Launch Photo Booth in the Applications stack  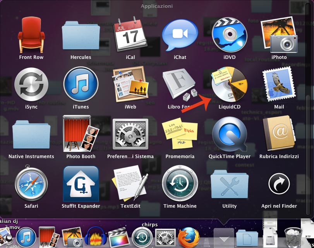(81, 134)
